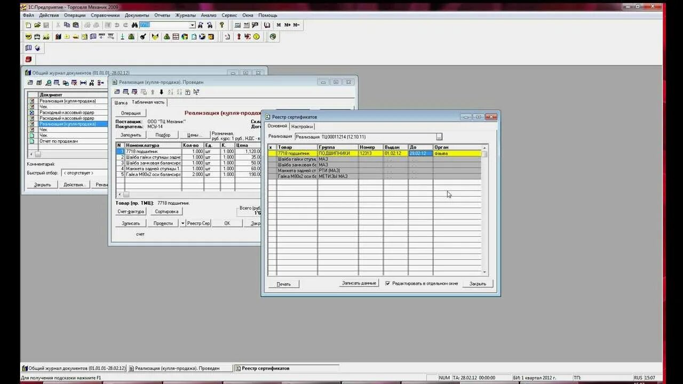Viewport: 683px width, 384px height.
Task: Click the certificates table vertical scrollbar thumb
Action: pyautogui.click(x=485, y=154)
